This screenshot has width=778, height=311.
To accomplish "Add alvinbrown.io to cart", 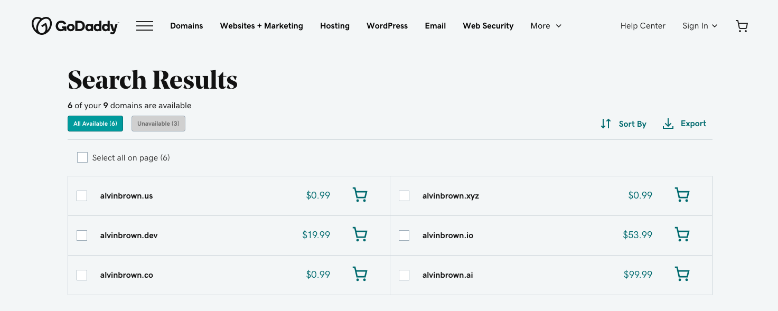I will point(682,235).
